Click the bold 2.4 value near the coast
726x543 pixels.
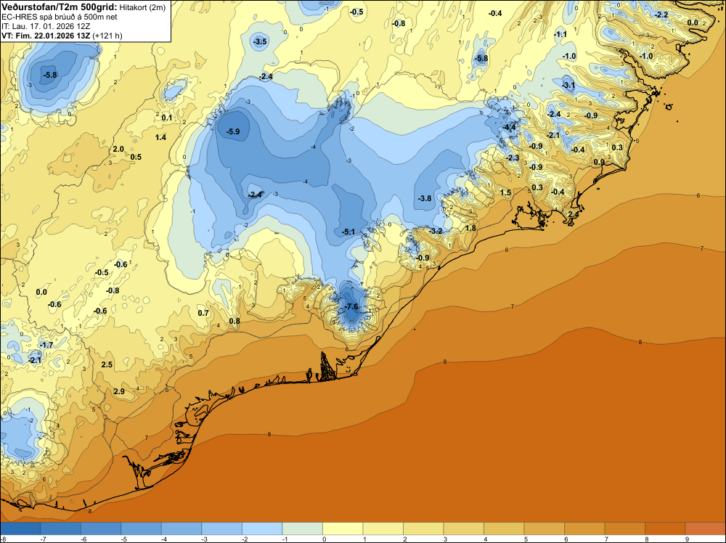pyautogui.click(x=574, y=214)
